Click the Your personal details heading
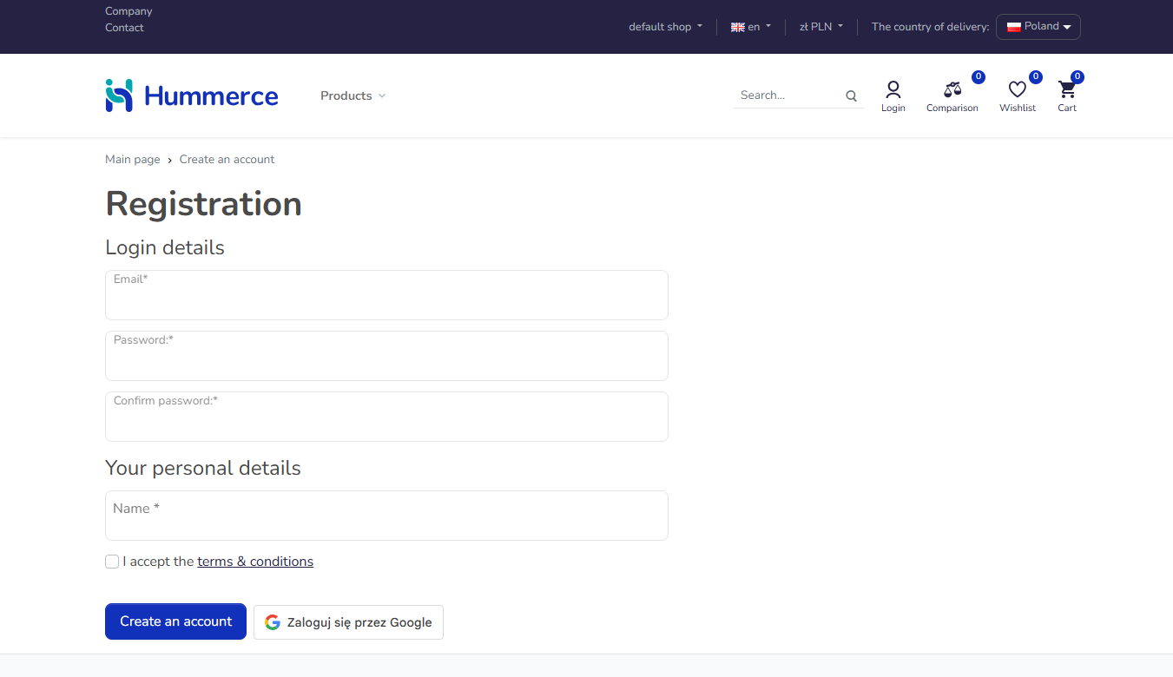The height and width of the screenshot is (677, 1173). pyautogui.click(x=203, y=468)
